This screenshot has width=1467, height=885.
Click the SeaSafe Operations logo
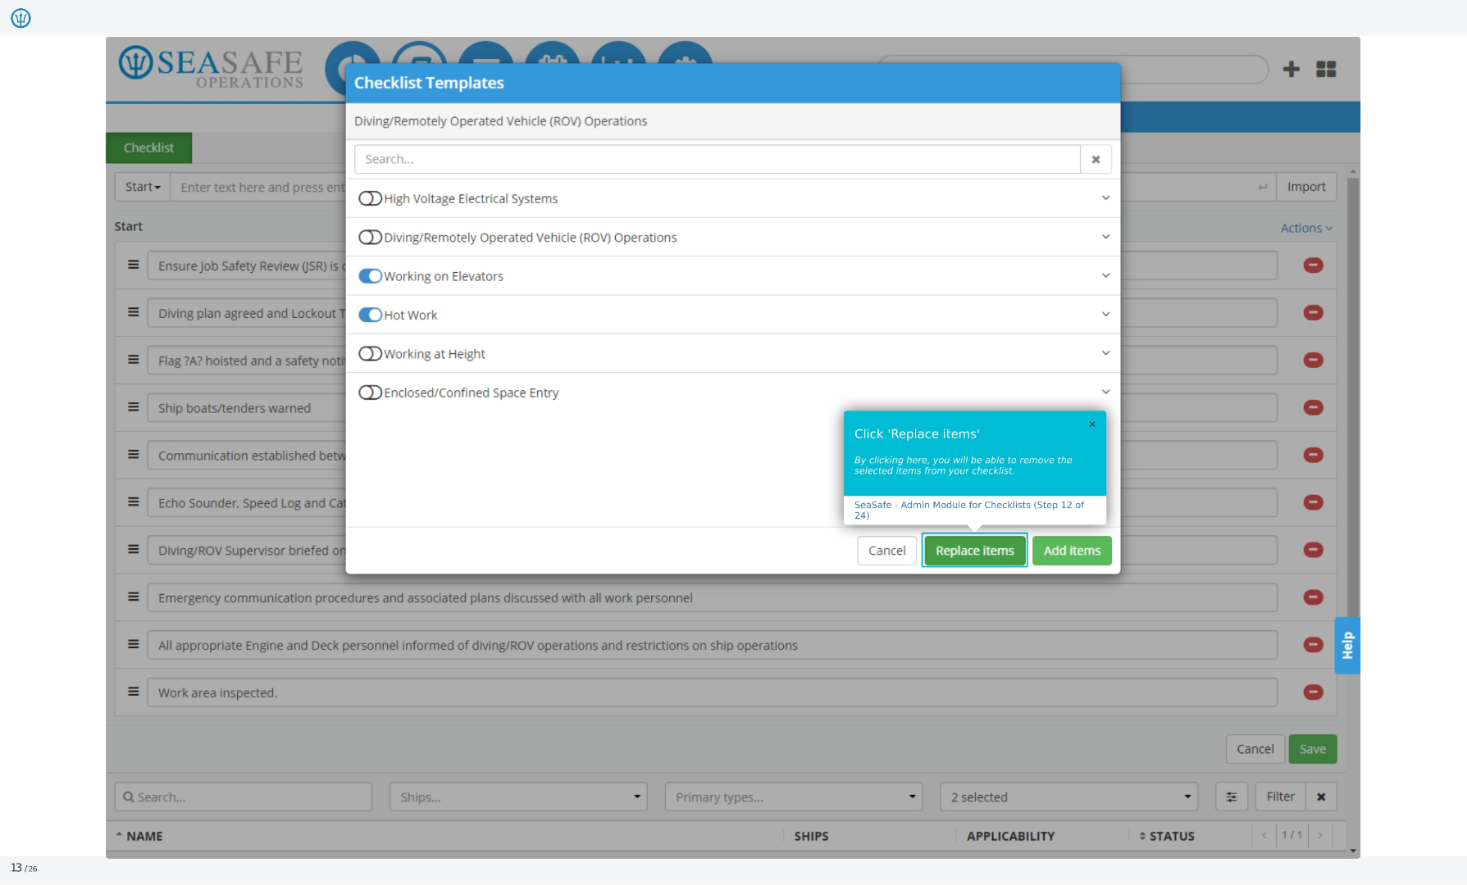click(211, 67)
